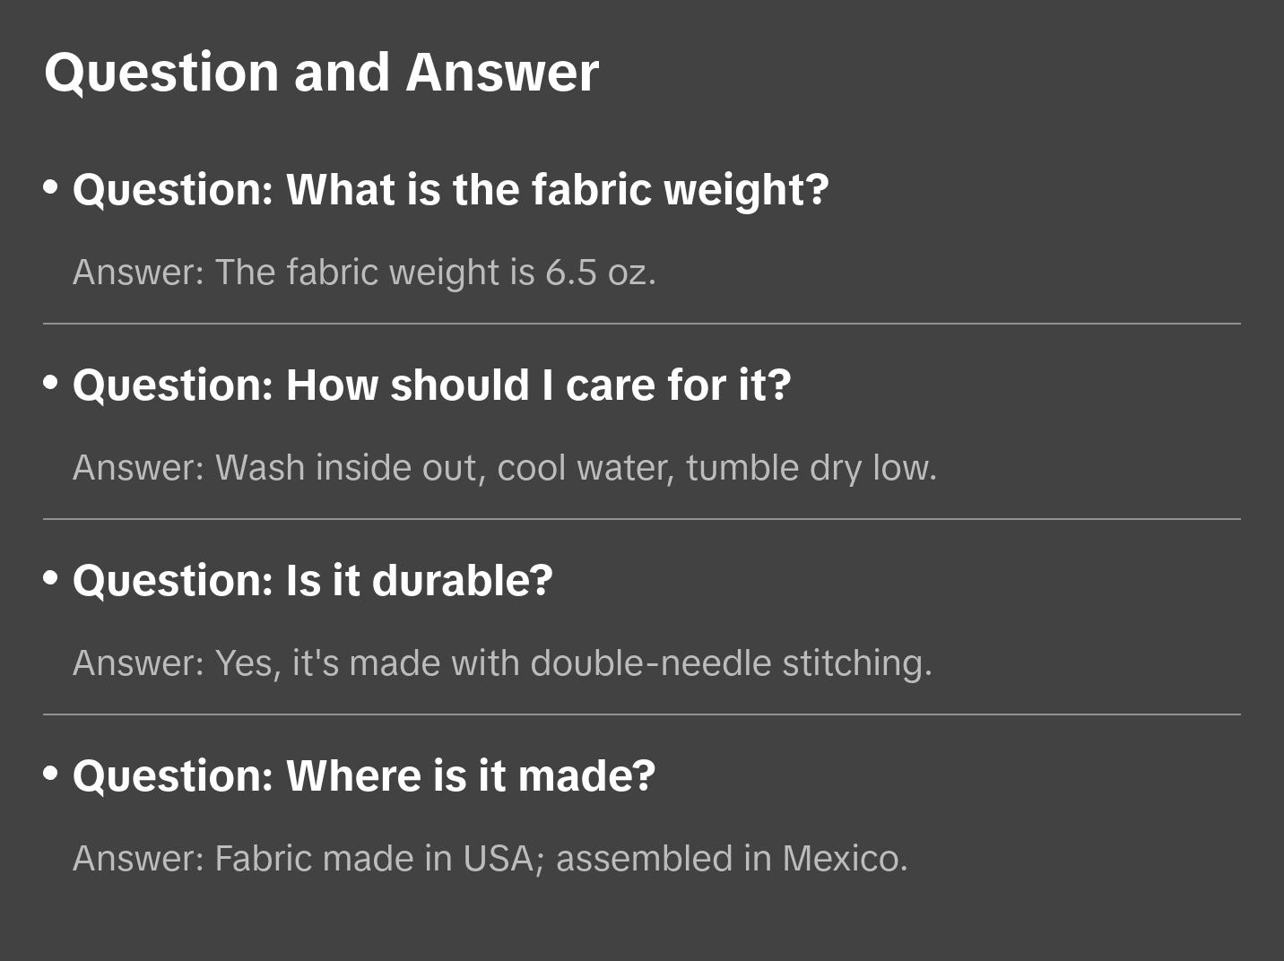Click the bullet beside "Is it durable?"
Image resolution: width=1284 pixels, height=961 pixels.
(51, 578)
